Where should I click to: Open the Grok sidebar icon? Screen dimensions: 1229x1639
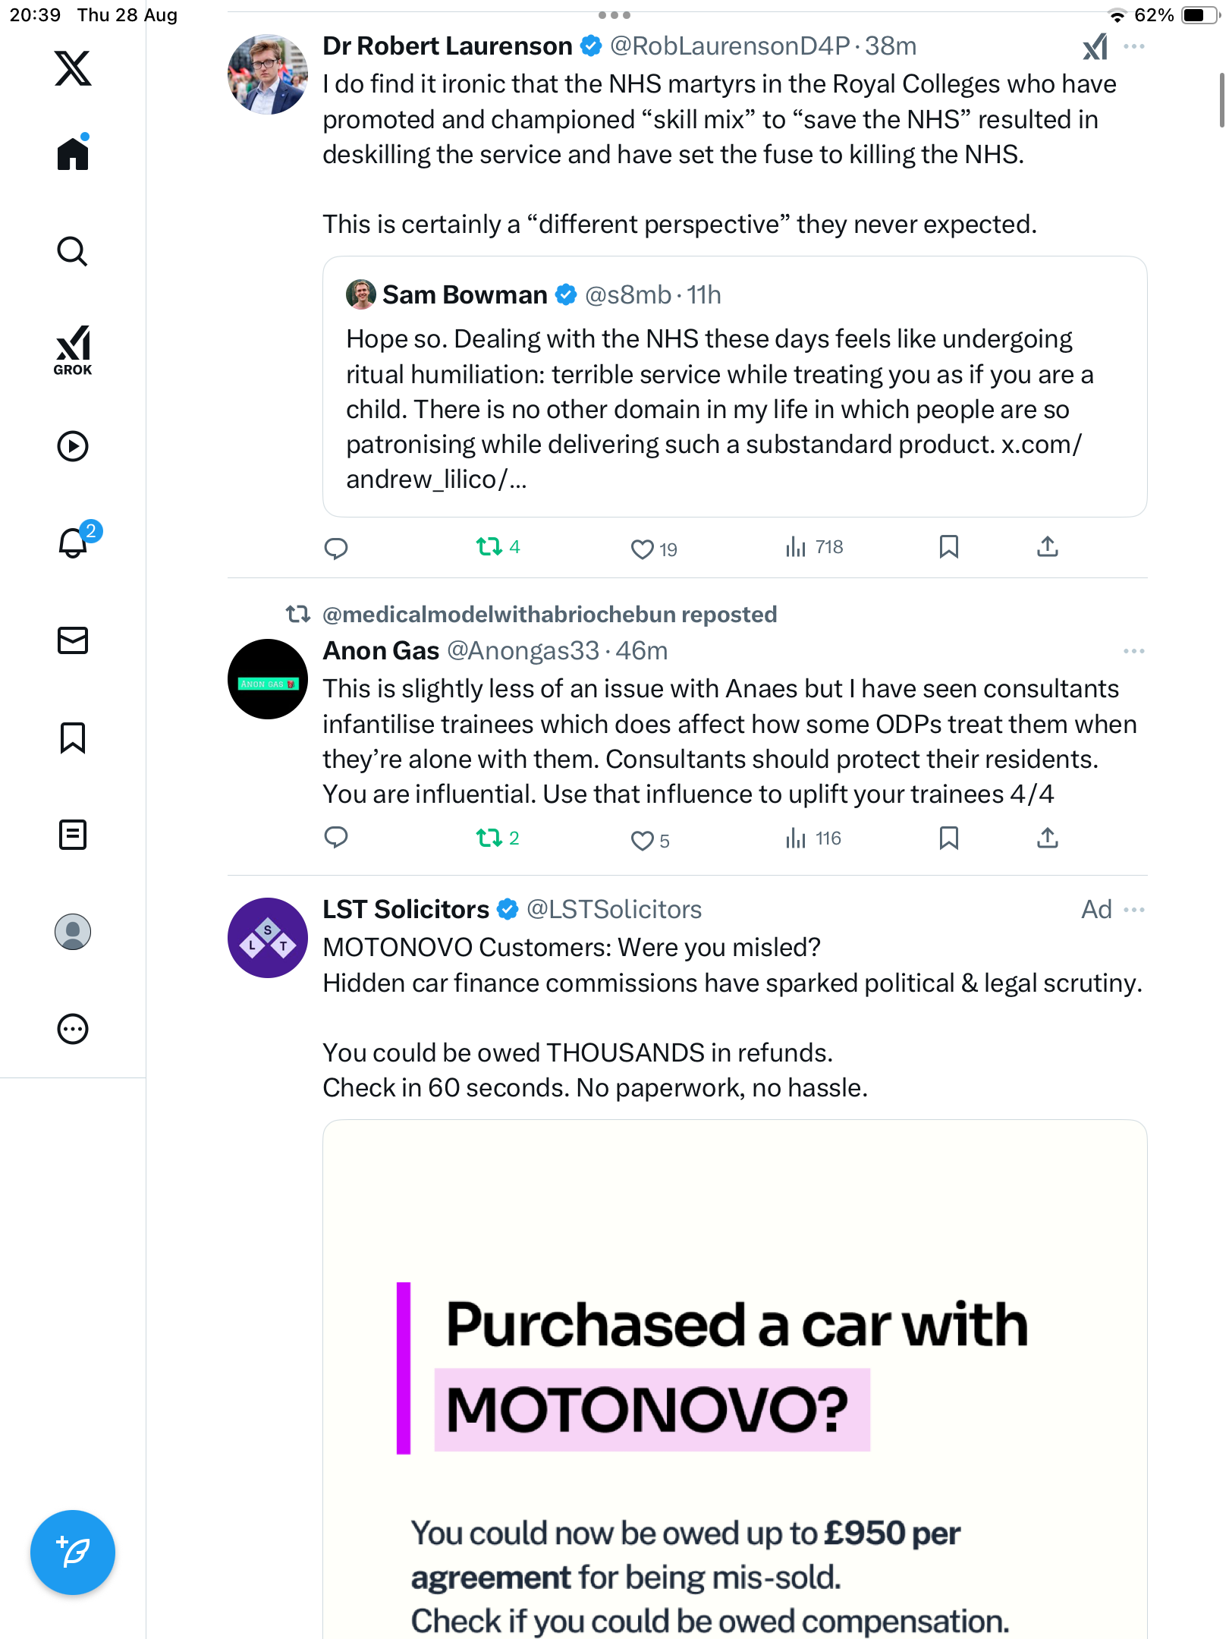pos(73,350)
